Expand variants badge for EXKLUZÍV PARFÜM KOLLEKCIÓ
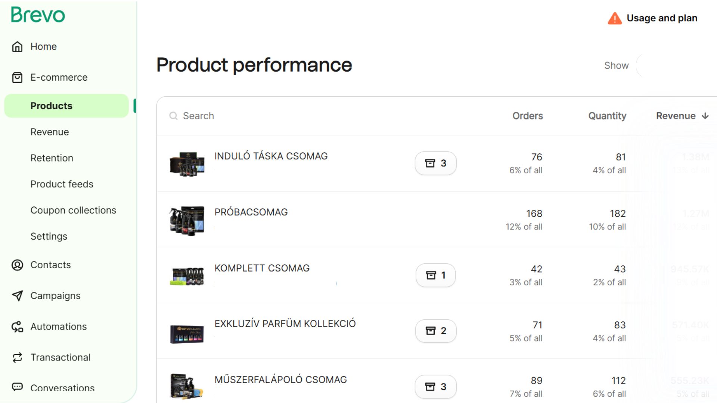Screen dimensions: 717x403 [x=435, y=331]
